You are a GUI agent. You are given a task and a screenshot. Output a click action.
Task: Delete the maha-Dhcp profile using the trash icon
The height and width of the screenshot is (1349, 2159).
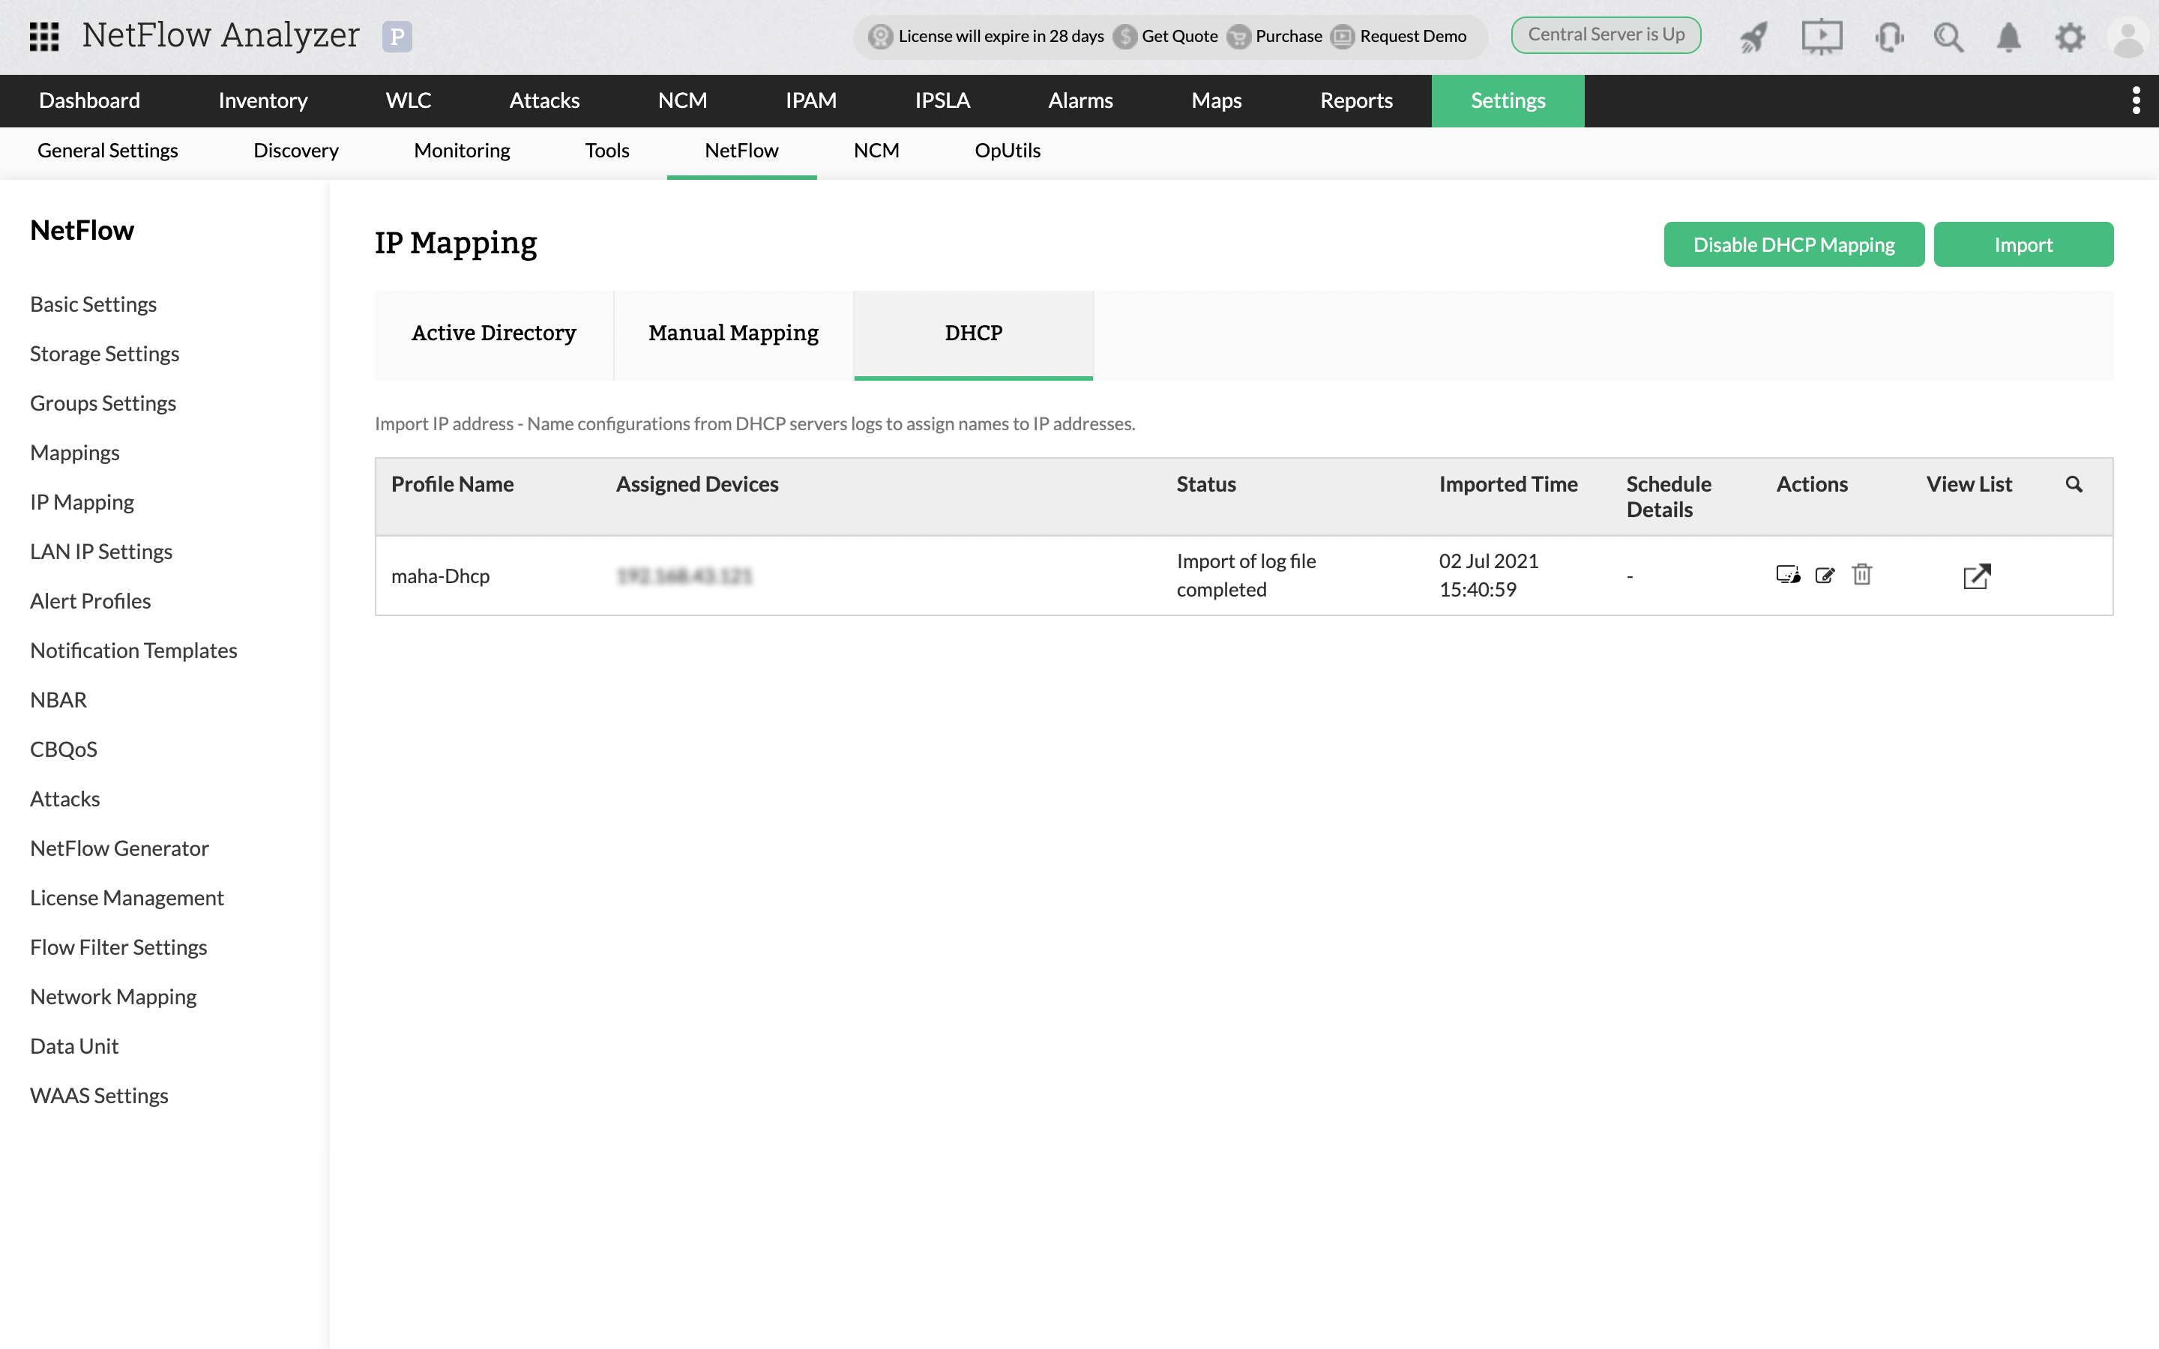(1863, 576)
